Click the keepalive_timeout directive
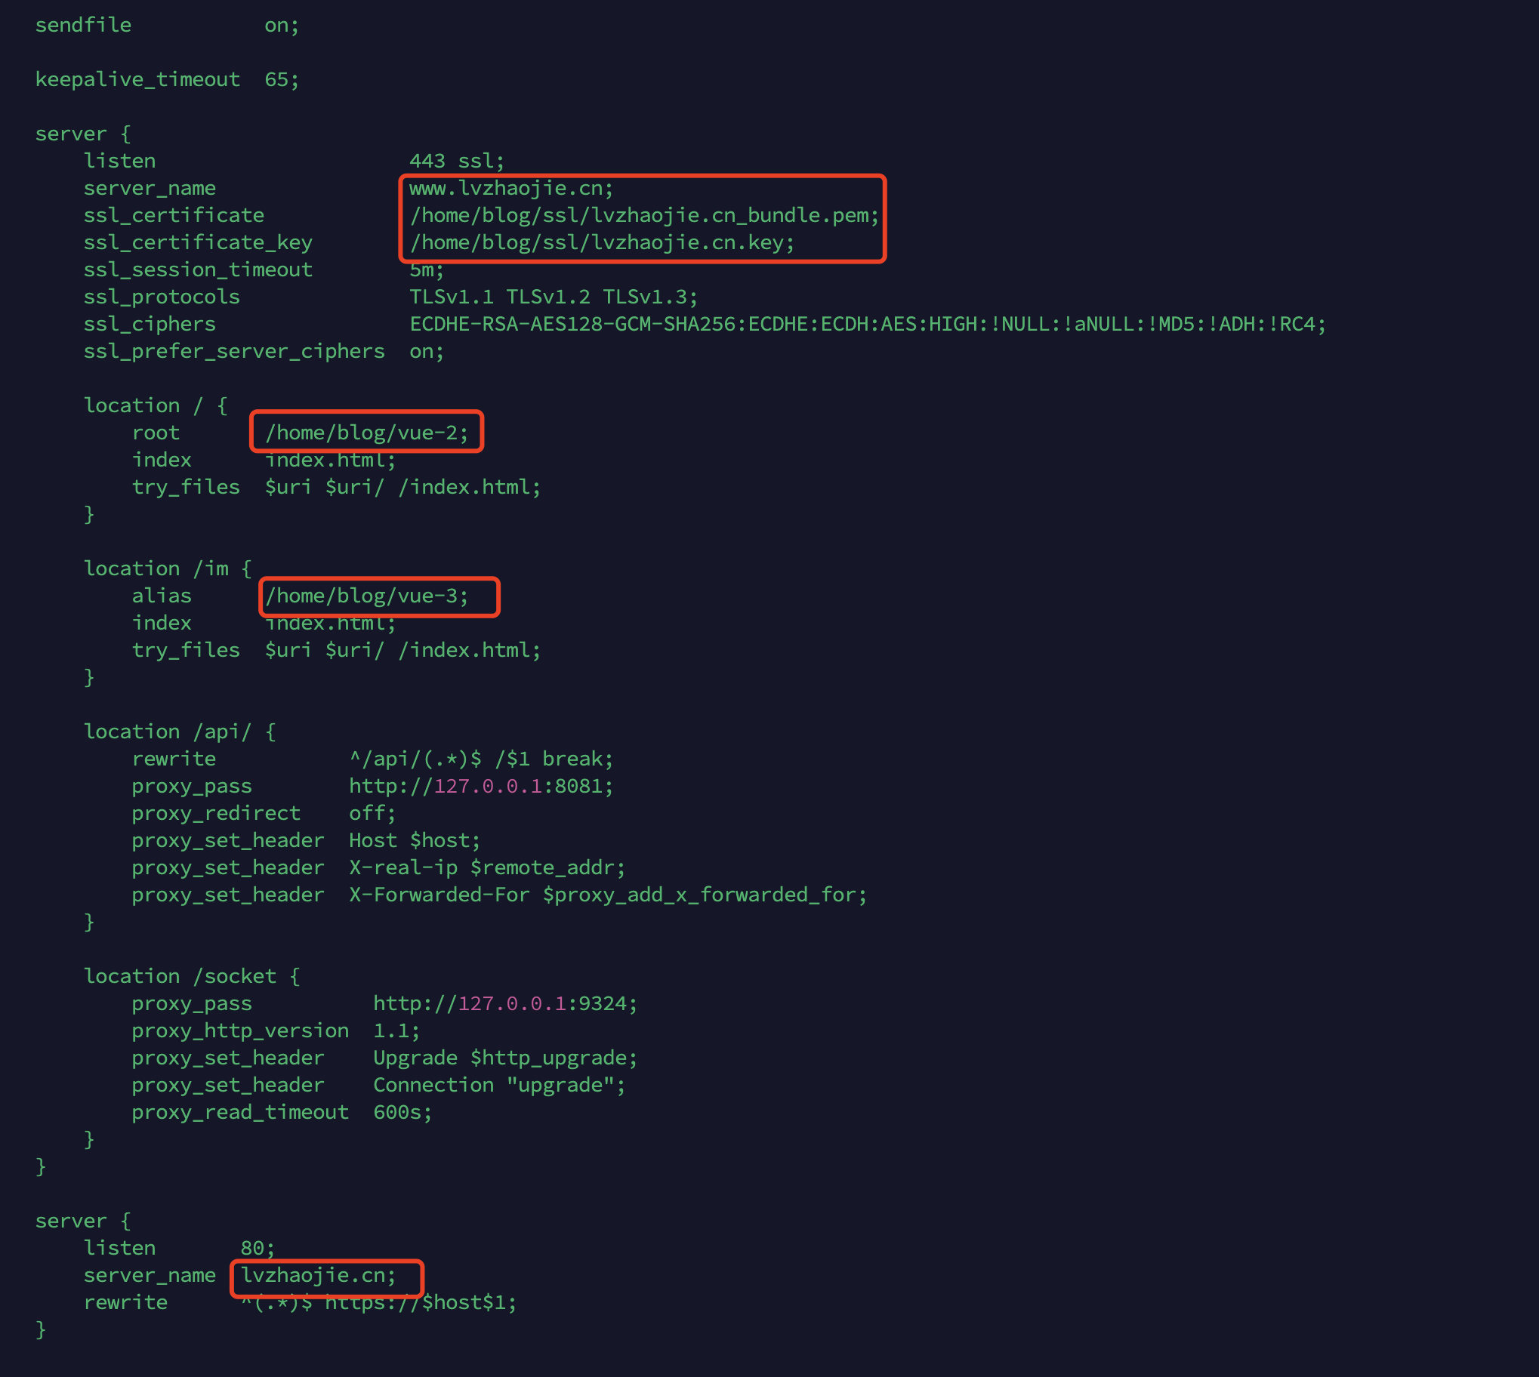Screen dimensions: 1539x1377 (x=137, y=79)
